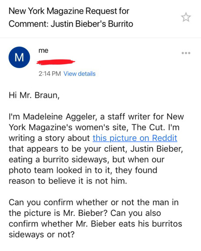
Task: Tap the blue M sender avatar
Action: [19, 57]
